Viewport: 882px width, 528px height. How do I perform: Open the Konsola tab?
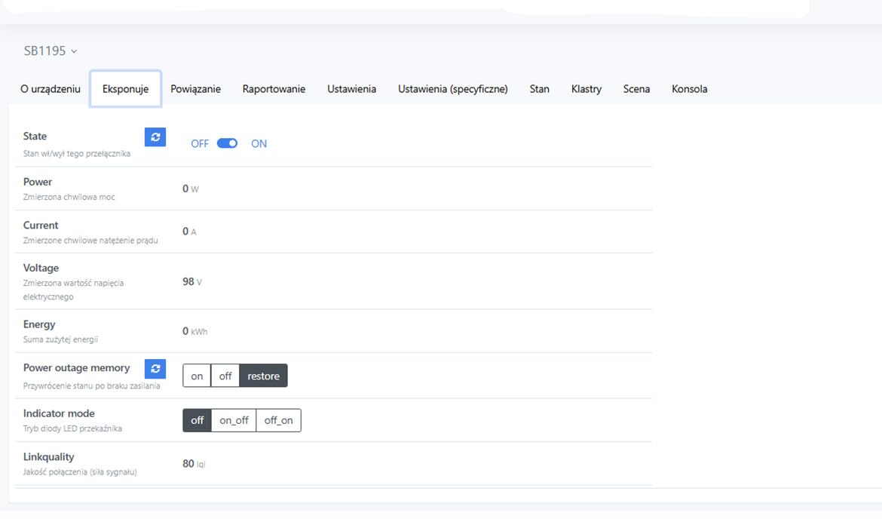tap(690, 89)
